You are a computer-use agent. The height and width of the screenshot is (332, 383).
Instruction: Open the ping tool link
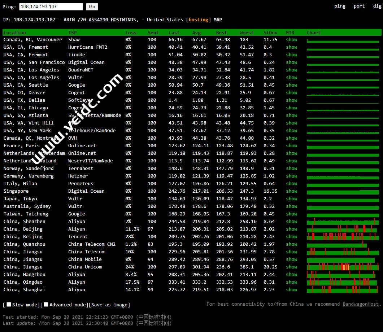point(340,6)
